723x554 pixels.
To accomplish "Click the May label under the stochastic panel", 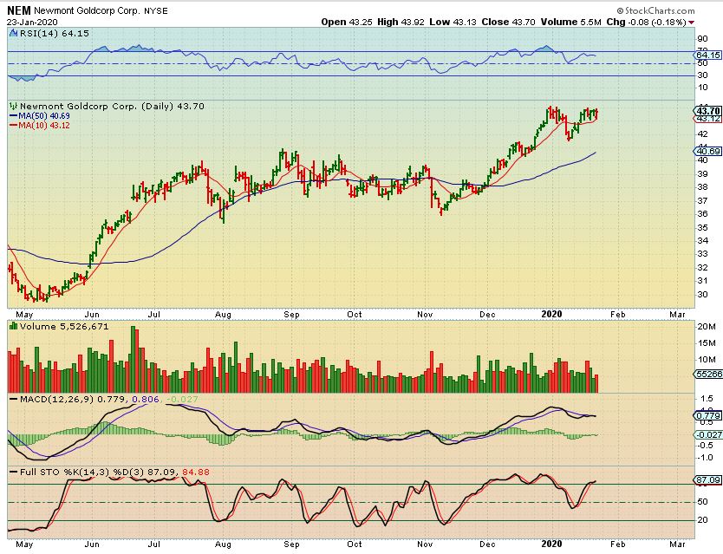I will coord(24,544).
